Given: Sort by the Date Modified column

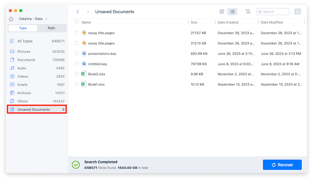Looking at the screenshot, I should pyautogui.click(x=272, y=22).
